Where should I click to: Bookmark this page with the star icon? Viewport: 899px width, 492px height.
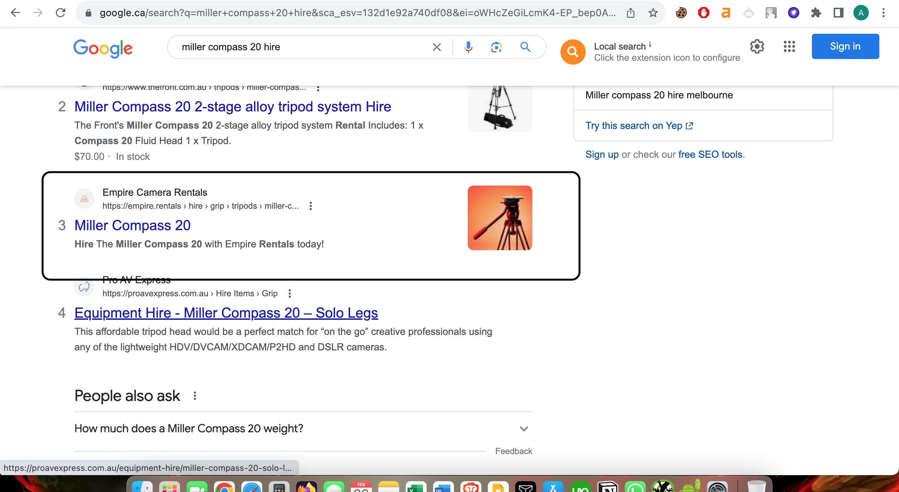click(653, 13)
